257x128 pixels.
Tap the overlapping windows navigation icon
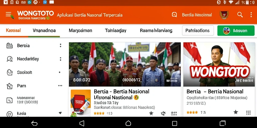222,123
